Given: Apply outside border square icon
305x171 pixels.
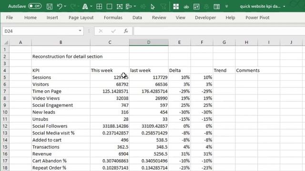Looking at the screenshot, I should coord(110,6).
